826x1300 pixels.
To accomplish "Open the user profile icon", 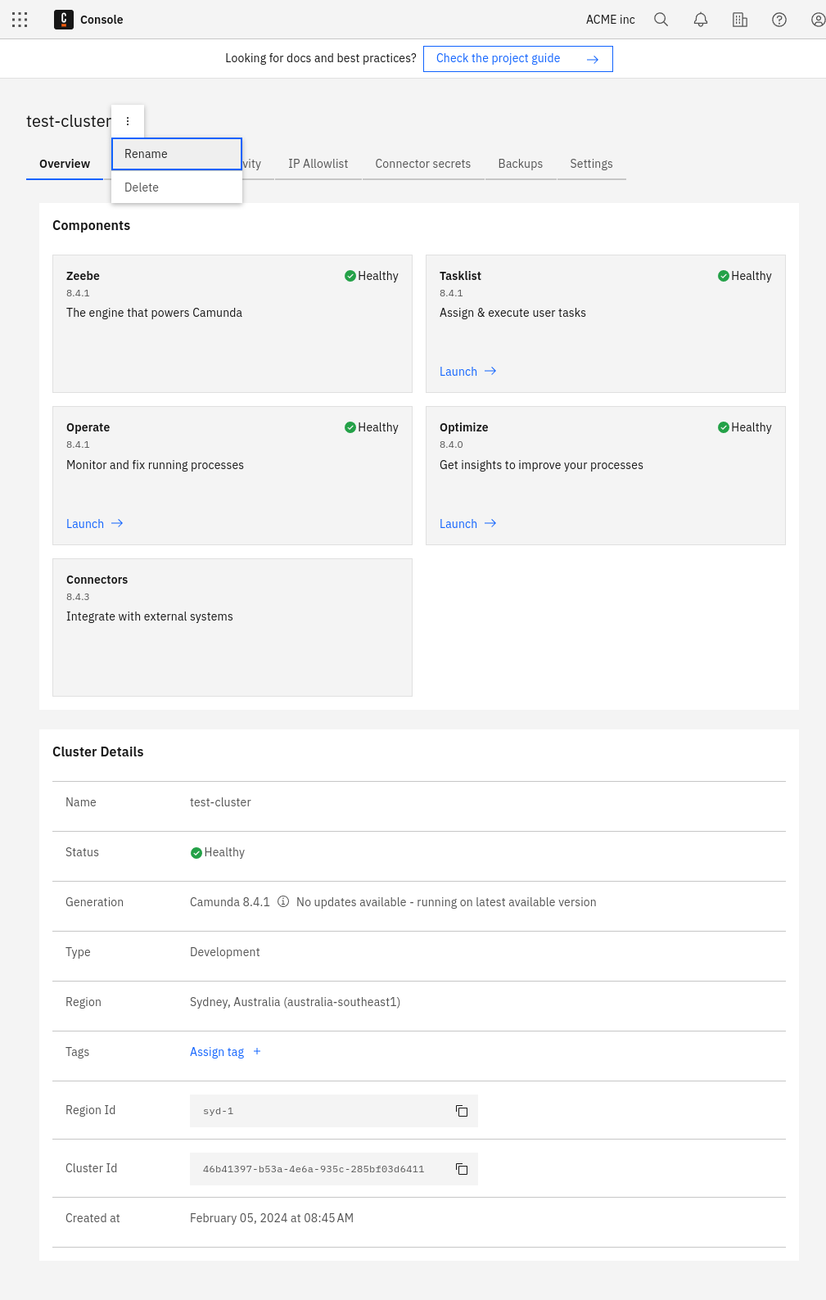I will (817, 20).
